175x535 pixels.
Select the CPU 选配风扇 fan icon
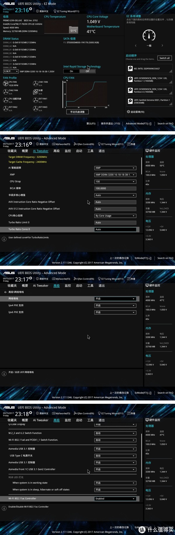click(6, 100)
